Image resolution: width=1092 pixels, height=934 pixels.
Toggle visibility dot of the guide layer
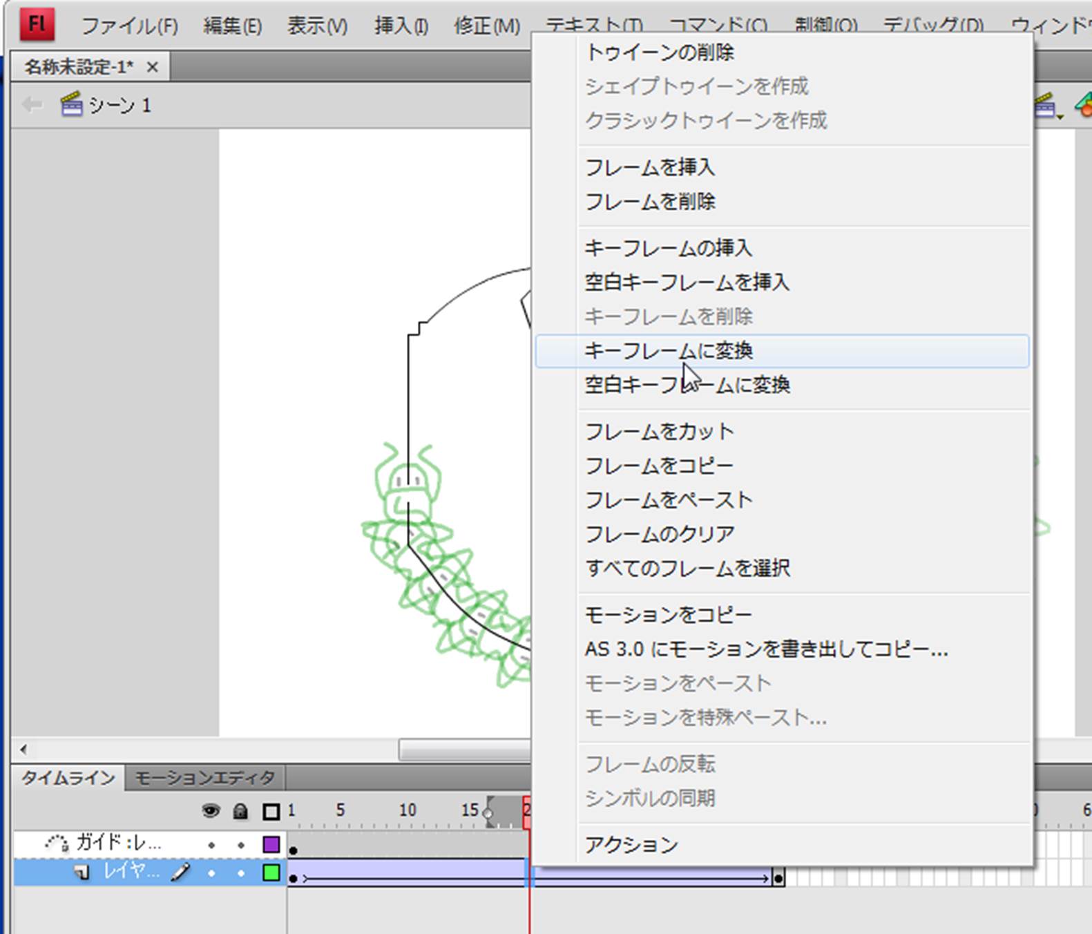[x=211, y=844]
